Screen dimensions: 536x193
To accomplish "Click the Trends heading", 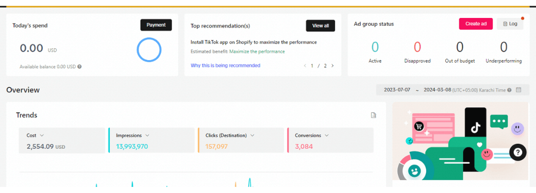I will pyautogui.click(x=27, y=115).
